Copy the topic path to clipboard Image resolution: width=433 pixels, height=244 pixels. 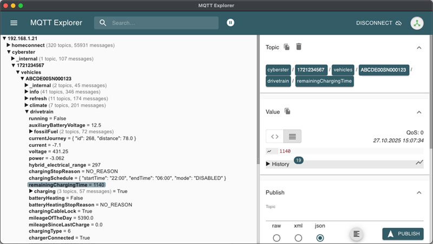pyautogui.click(x=287, y=47)
